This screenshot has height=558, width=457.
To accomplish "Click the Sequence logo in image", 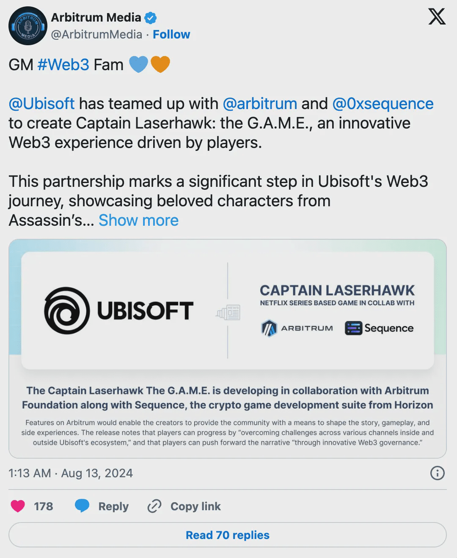I will [354, 328].
